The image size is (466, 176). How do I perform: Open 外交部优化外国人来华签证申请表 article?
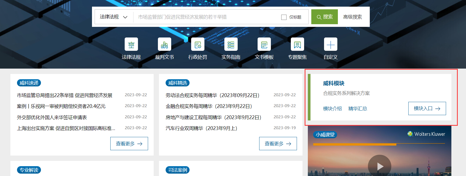pos(52,117)
